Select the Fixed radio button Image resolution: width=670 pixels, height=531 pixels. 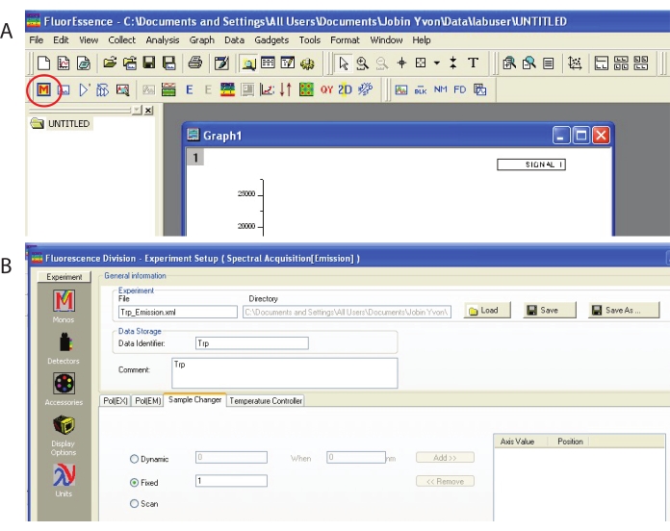click(134, 481)
